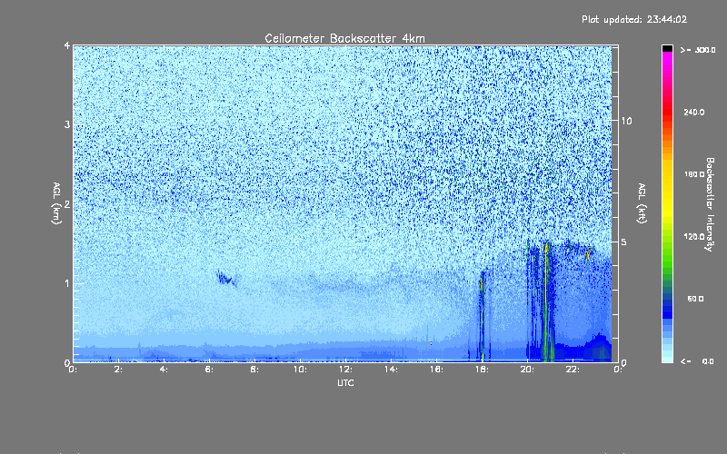727x454 pixels.
Task: Click the "6:" UTC time tick
Action: point(209,370)
